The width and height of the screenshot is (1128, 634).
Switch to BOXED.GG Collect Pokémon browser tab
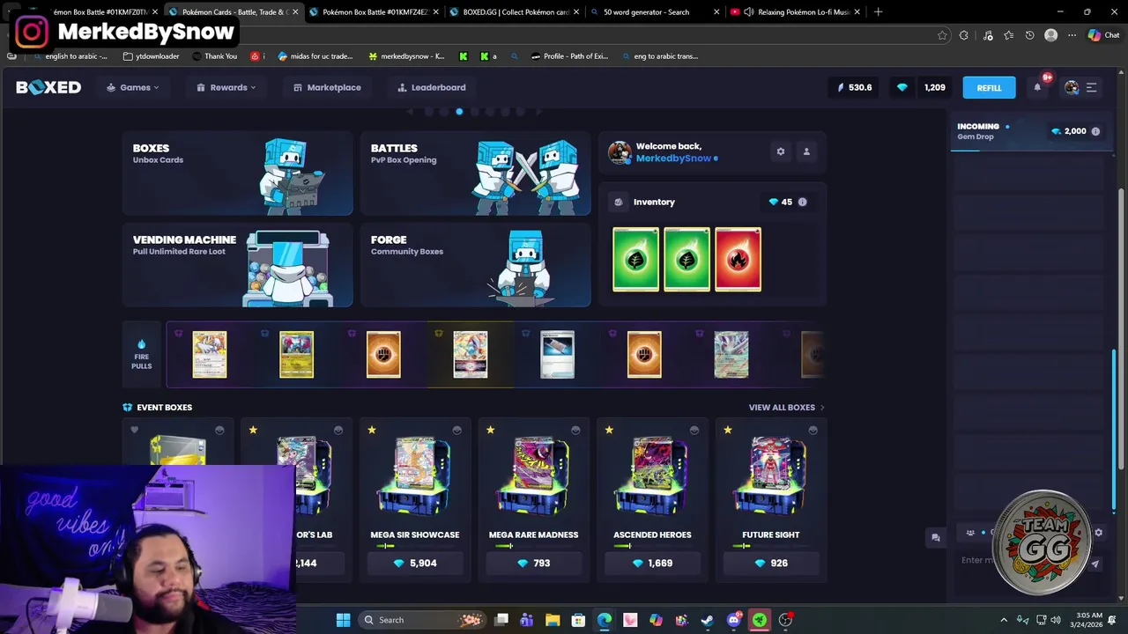[x=513, y=12]
